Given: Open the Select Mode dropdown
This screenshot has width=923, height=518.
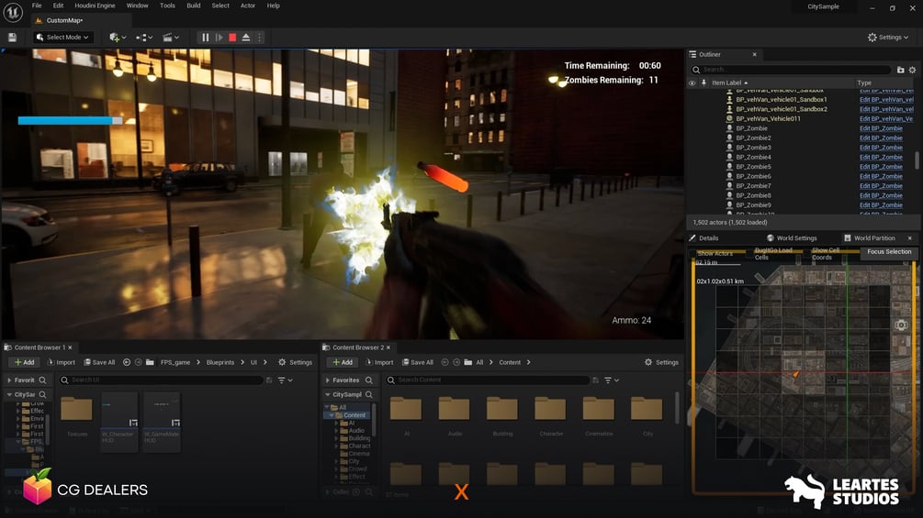Looking at the screenshot, I should 63,37.
